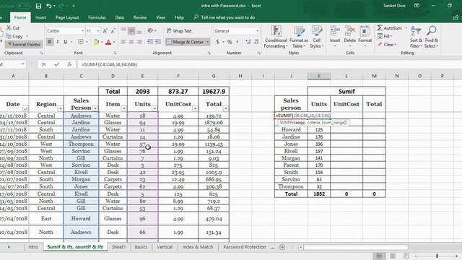Click the horizontal scrollbar at bottom
This screenshot has width=462, height=260.
355,247
